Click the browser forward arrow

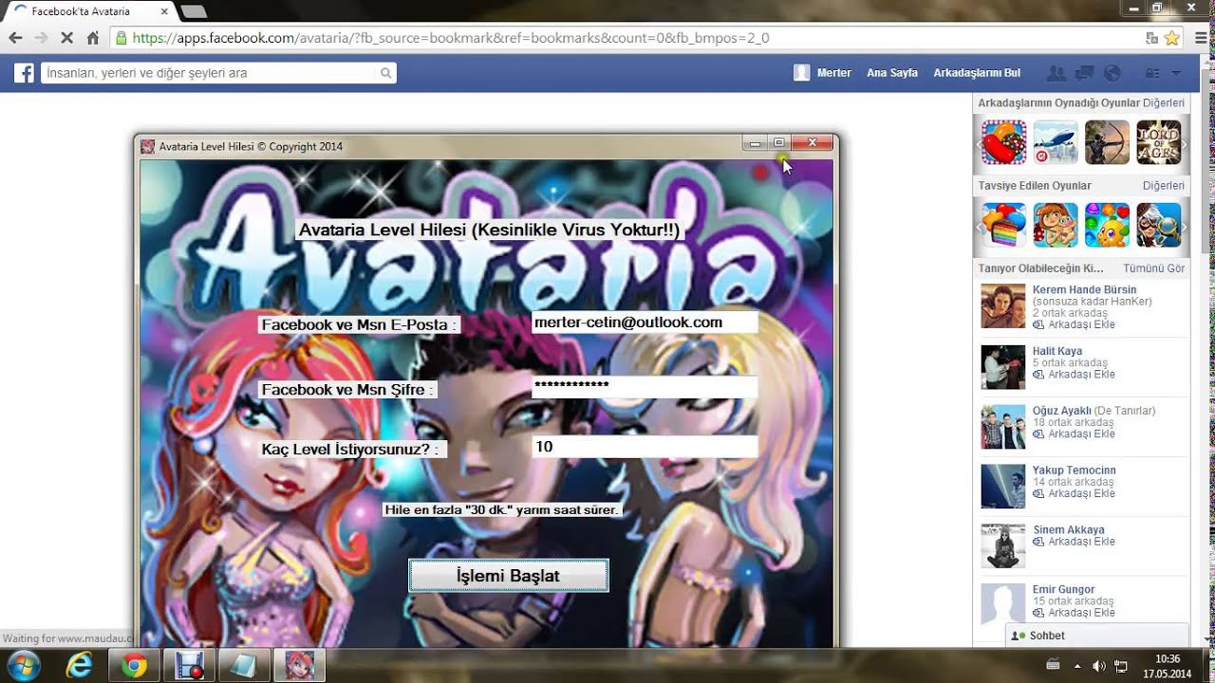41,38
